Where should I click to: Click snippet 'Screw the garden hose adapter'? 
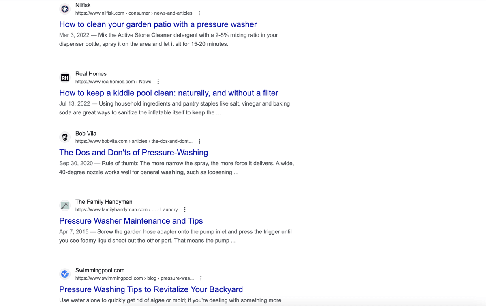176,236
